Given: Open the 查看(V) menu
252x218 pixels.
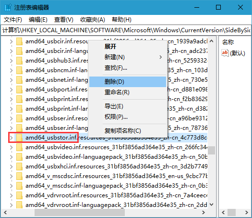Looking at the screenshot, I should pos(64,20).
